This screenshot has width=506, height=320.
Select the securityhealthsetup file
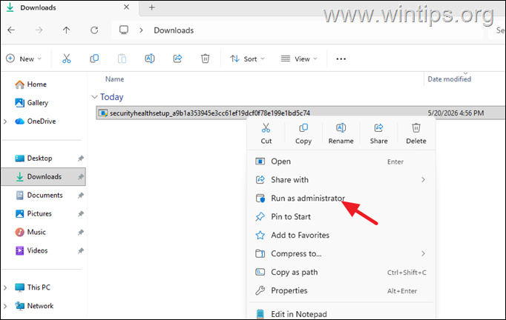(210, 113)
